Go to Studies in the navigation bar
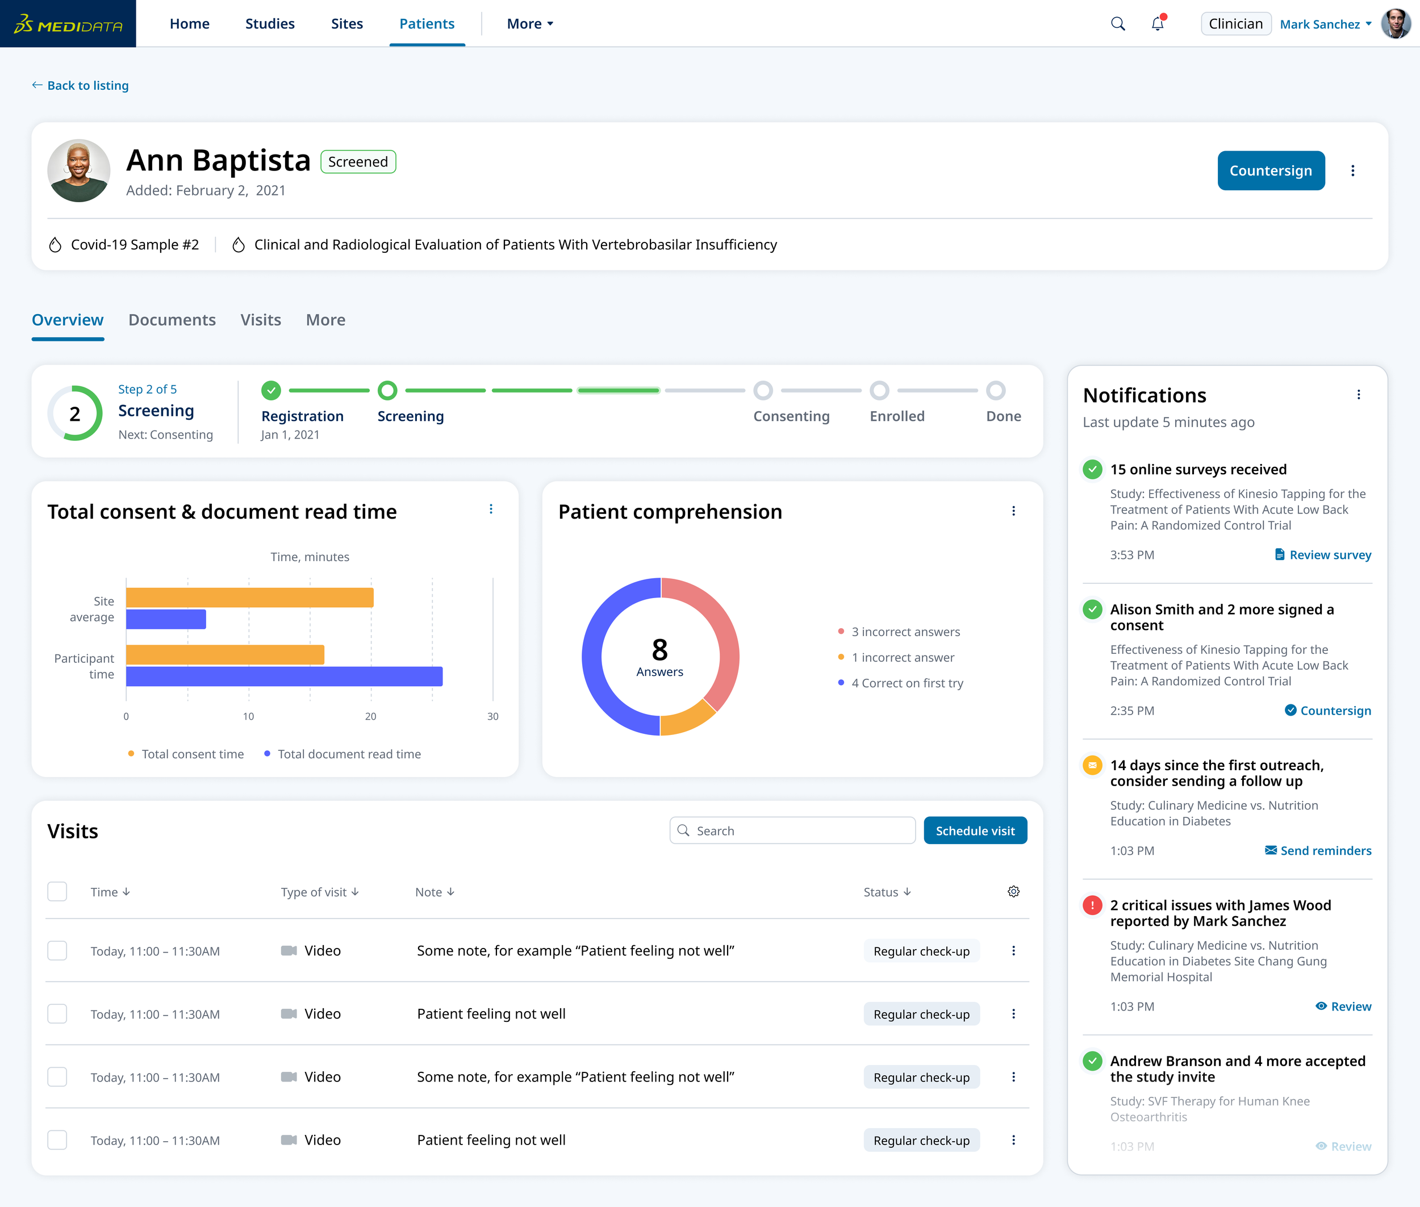This screenshot has height=1207, width=1420. 270,24
